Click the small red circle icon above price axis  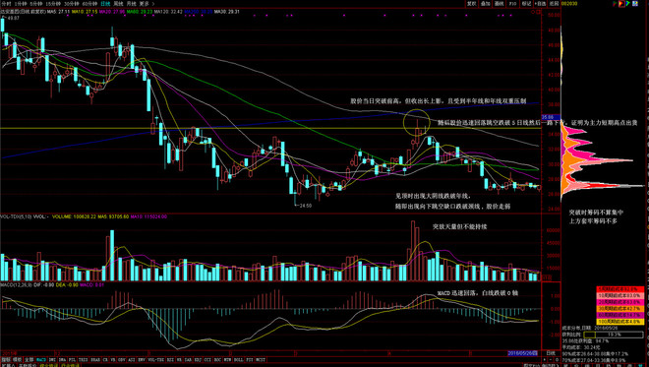(533, 12)
